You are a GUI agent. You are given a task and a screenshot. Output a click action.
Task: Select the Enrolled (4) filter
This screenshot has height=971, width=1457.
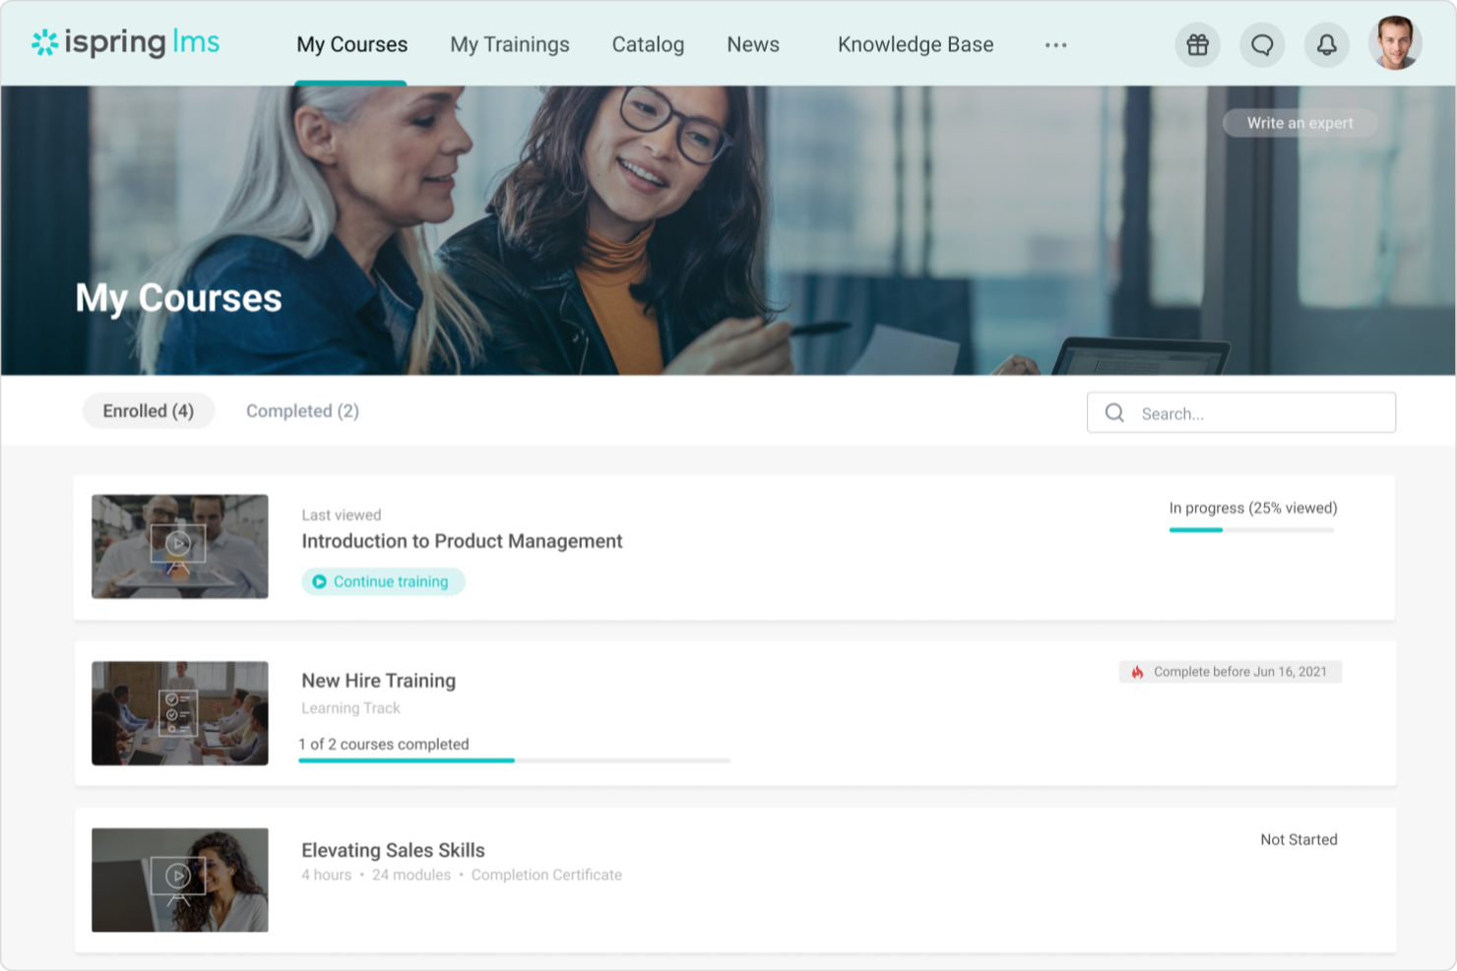(149, 410)
